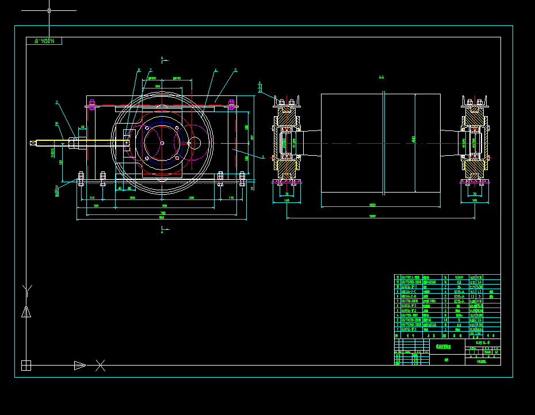
Task: Click the UCS icon origin square
Action: [26, 366]
